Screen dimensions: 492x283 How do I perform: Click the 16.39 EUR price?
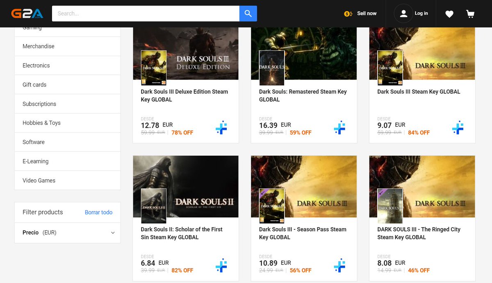(275, 125)
